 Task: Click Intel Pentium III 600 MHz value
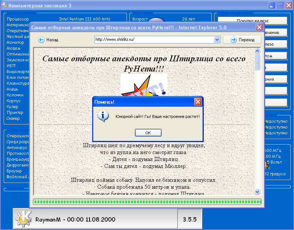84,19
